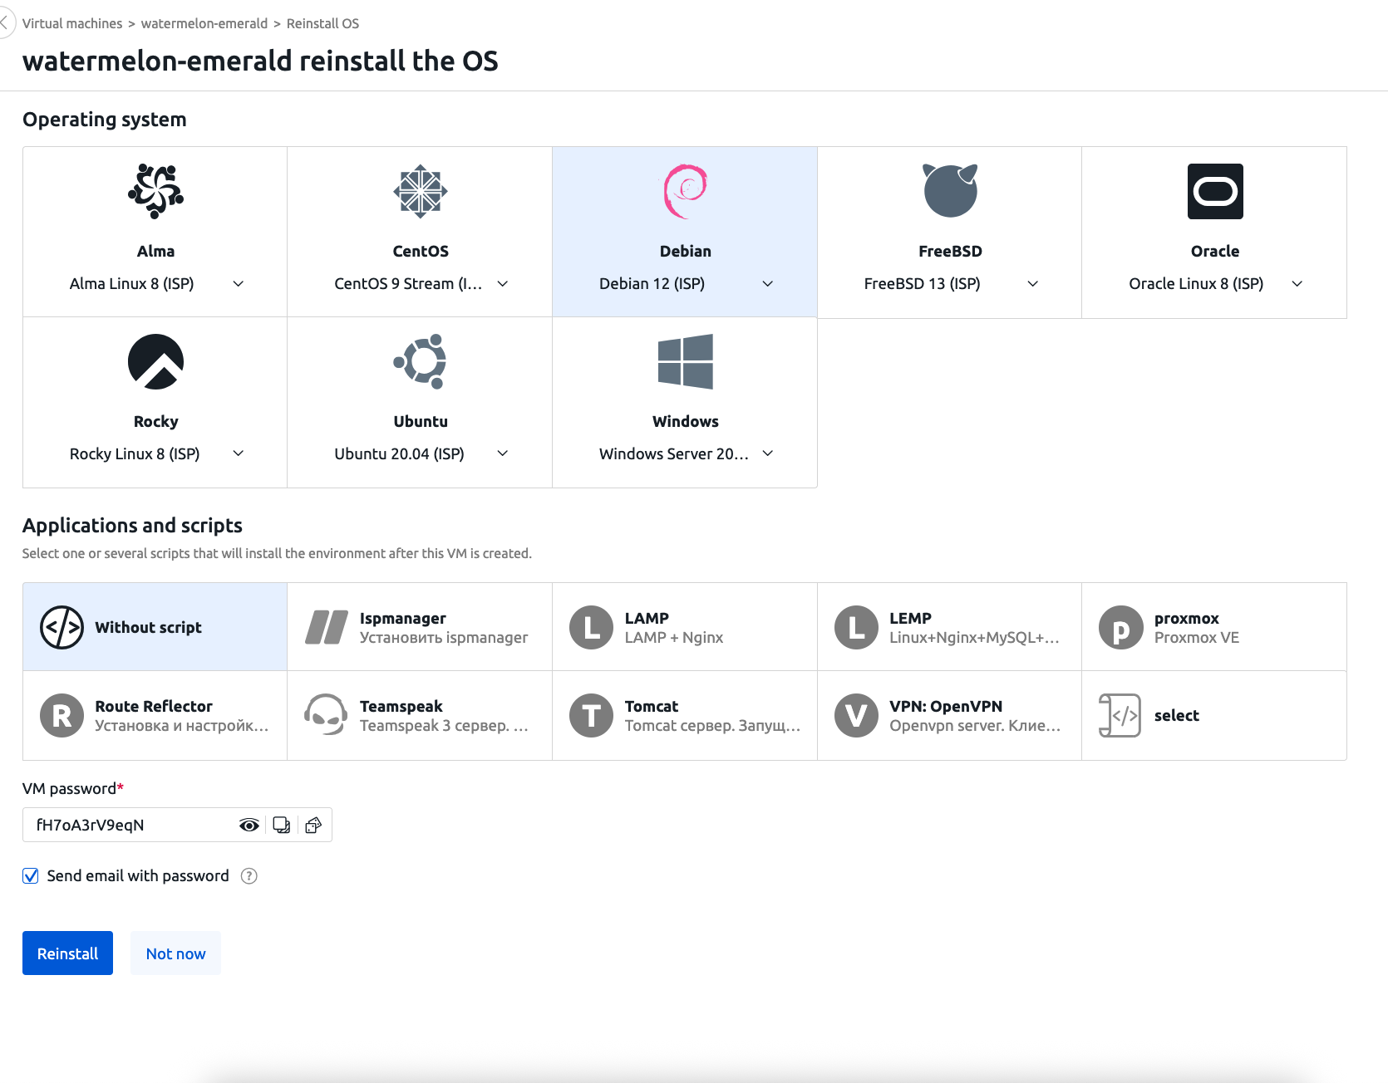
Task: Toggle VM password visibility eye
Action: tap(249, 825)
